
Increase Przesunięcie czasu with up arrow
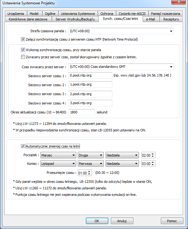(89, 172)
